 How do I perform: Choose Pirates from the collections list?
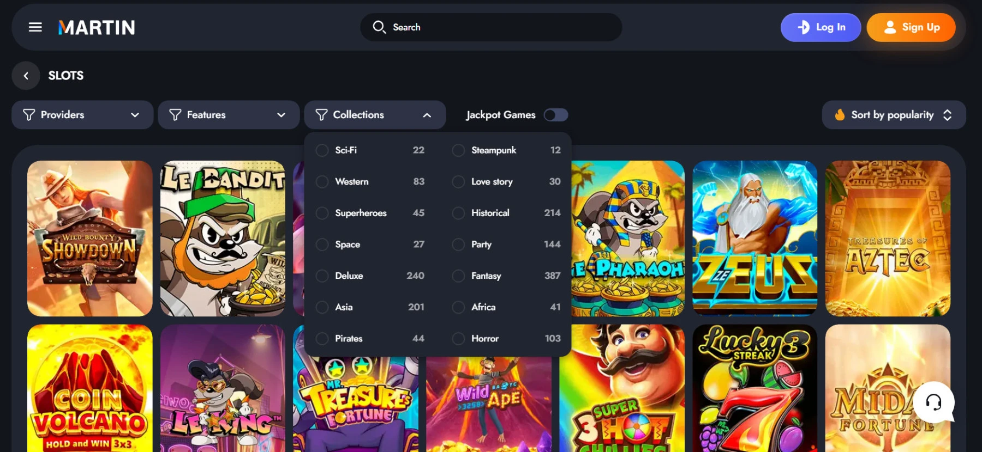(349, 339)
